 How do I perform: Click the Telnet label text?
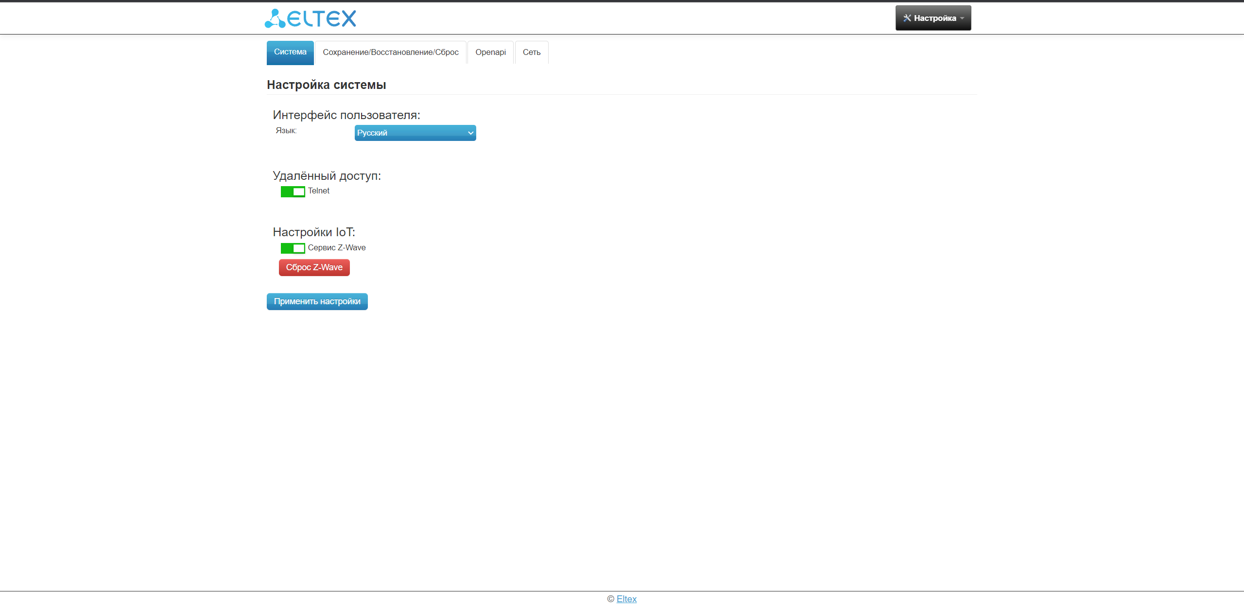point(318,191)
